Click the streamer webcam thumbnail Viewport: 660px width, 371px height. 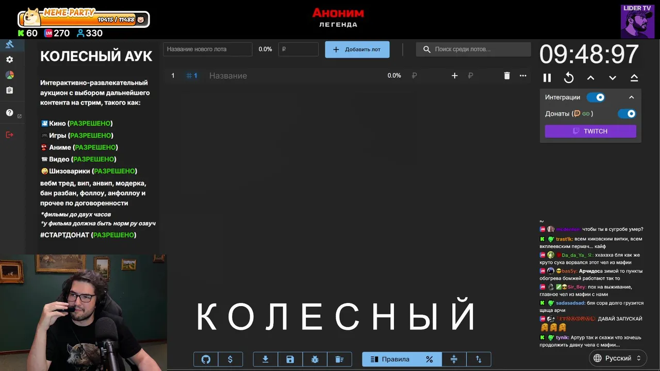pos(82,312)
